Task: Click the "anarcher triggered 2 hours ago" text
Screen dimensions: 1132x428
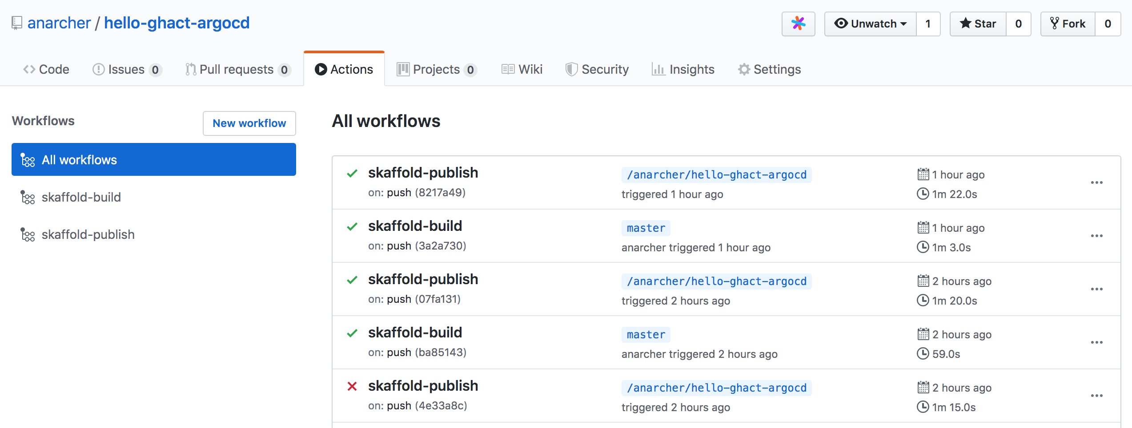Action: (699, 354)
